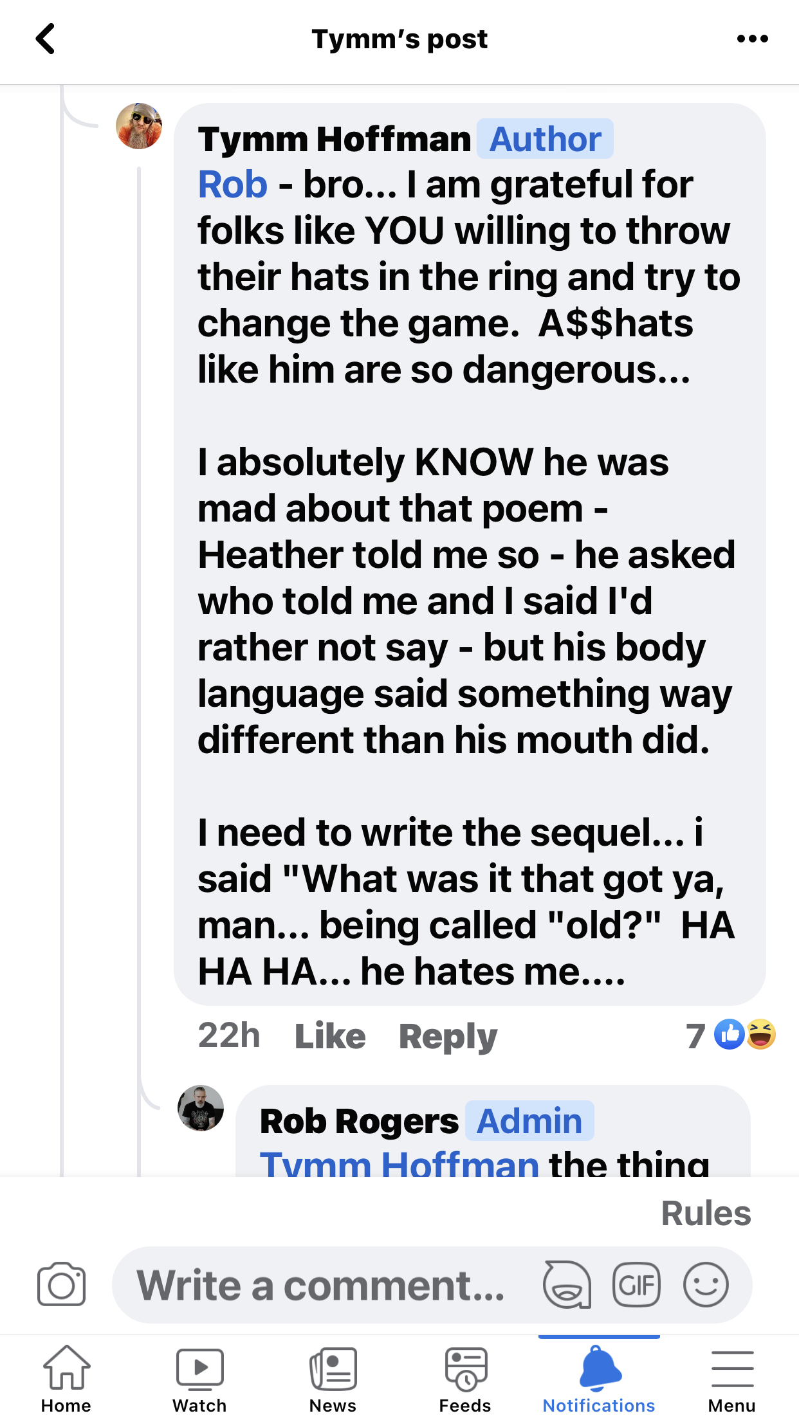
Task: Open the three-dot more options menu
Action: [x=752, y=39]
